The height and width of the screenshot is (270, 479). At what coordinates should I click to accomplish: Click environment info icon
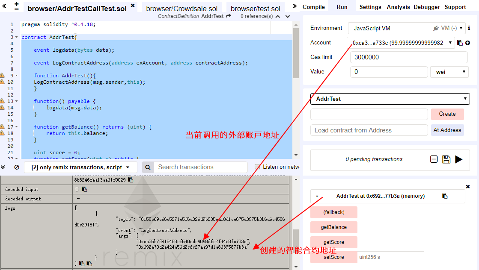click(469, 28)
